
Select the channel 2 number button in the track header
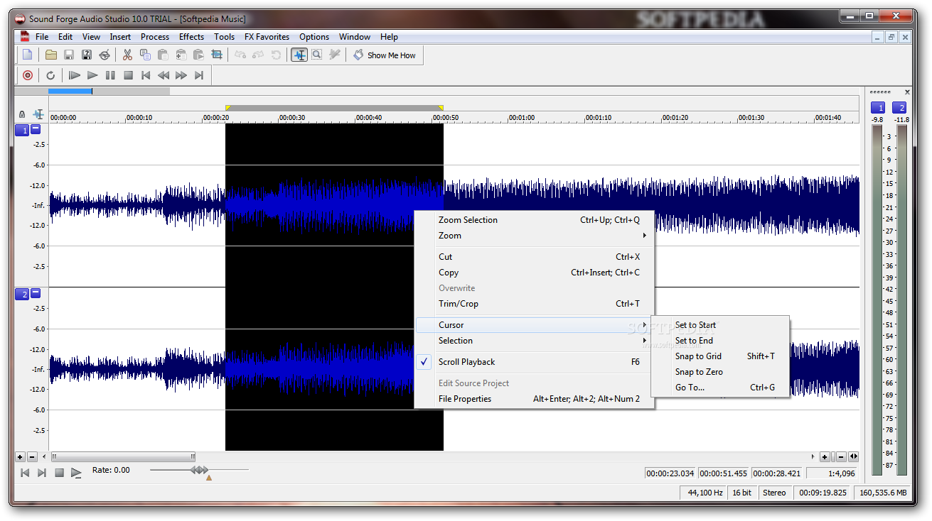pyautogui.click(x=22, y=294)
